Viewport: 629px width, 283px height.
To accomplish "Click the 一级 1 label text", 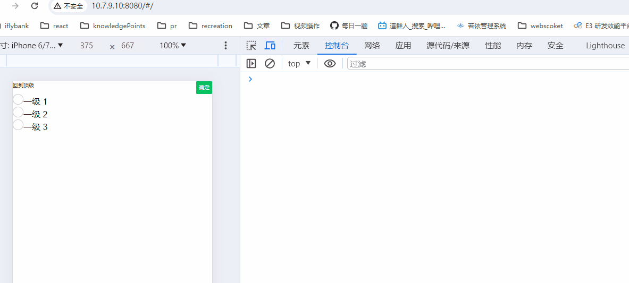I will [35, 102].
